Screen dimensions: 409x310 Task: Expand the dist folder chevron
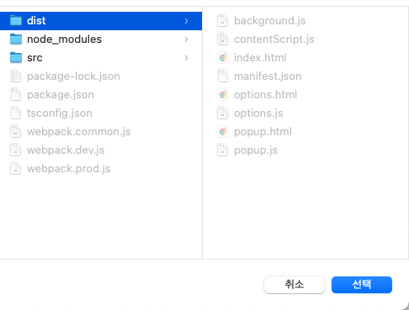(x=186, y=21)
